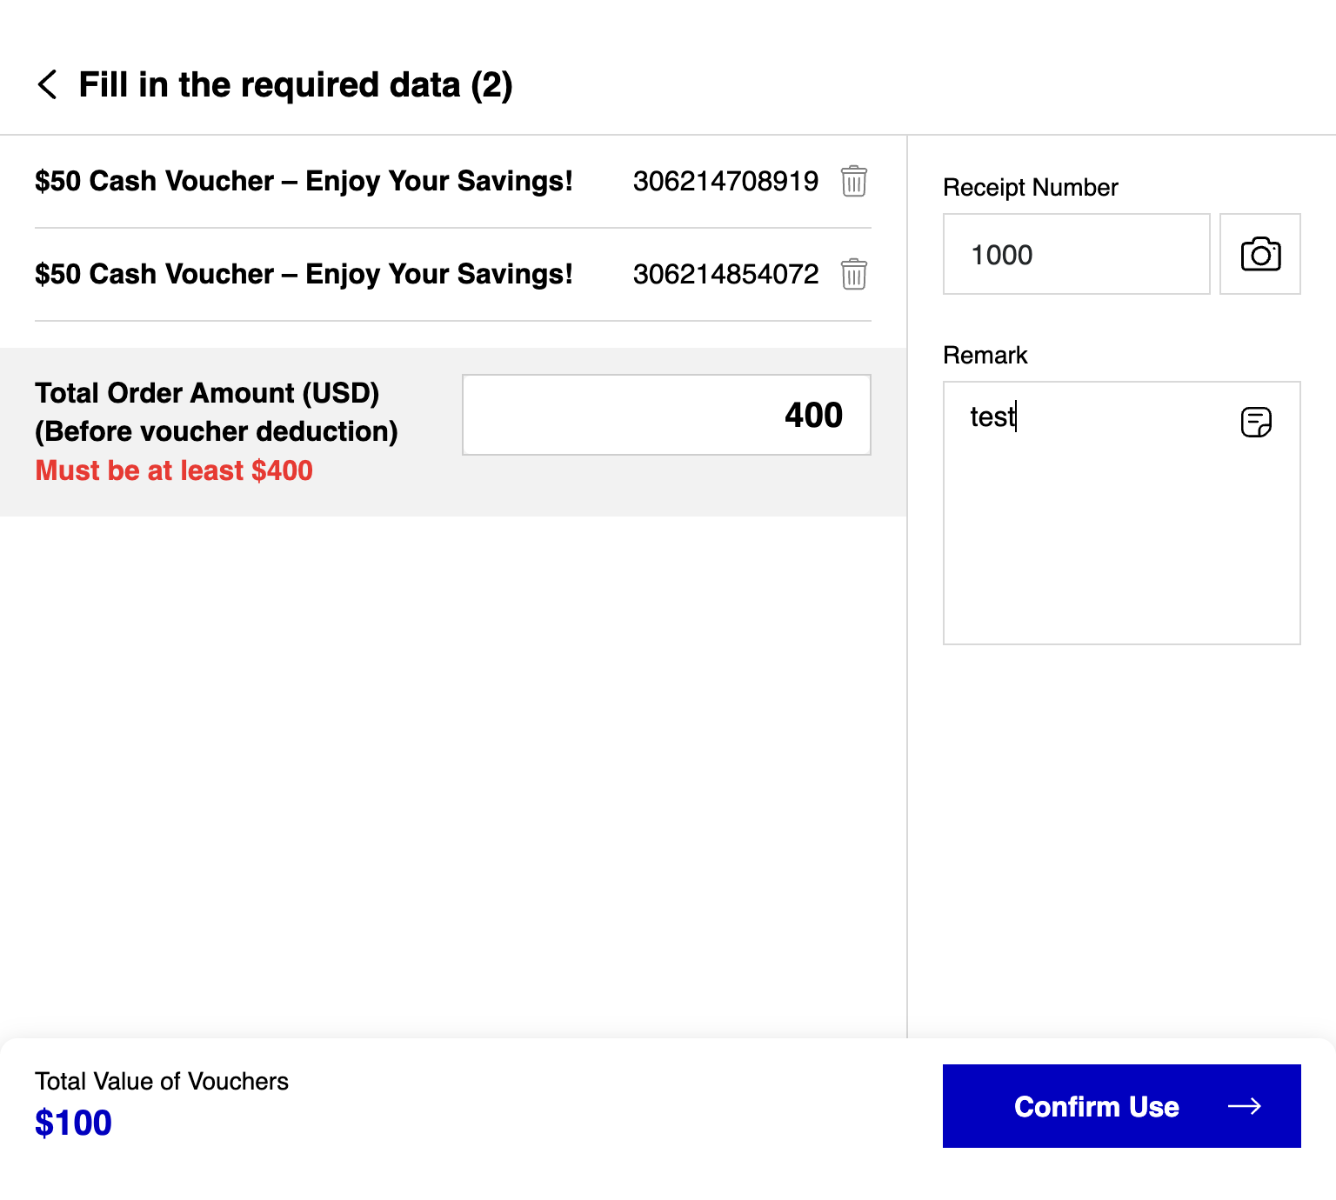1336x1200 pixels.
Task: Select the second $50 Cash Voucher row
Action: [x=453, y=274]
